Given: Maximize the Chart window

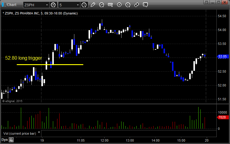Looking at the screenshot, I should tap(219, 2).
